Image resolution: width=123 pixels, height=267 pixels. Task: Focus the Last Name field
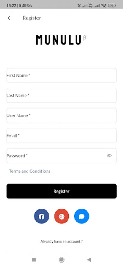pyautogui.click(x=62, y=95)
